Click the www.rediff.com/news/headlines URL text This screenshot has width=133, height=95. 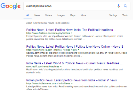(x=43, y=66)
